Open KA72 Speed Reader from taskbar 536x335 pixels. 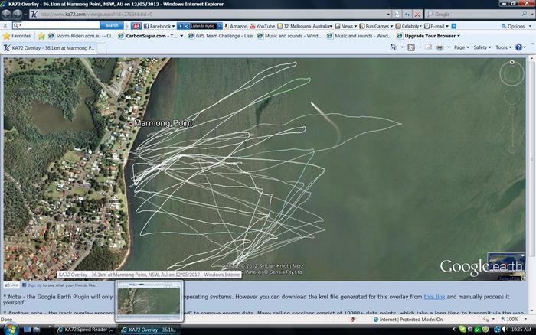[87, 330]
